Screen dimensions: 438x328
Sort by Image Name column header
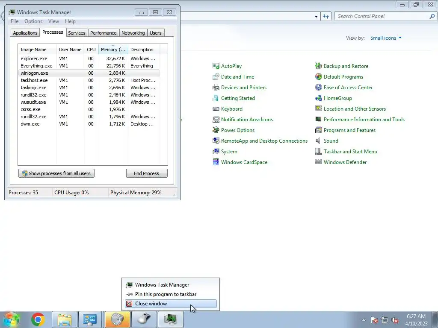tap(37, 50)
